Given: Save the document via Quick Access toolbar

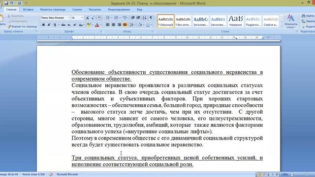Looking at the screenshot, I should tap(6, 3).
